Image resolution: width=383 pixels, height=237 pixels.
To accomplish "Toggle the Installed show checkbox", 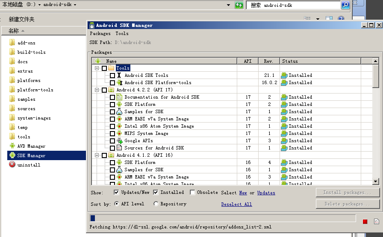I will 156,192.
